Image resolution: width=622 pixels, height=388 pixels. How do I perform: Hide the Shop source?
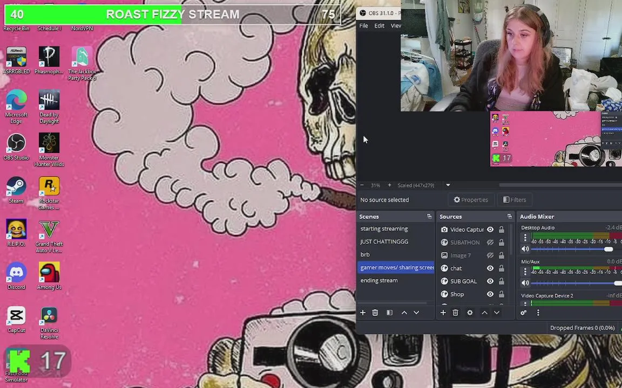(x=490, y=294)
